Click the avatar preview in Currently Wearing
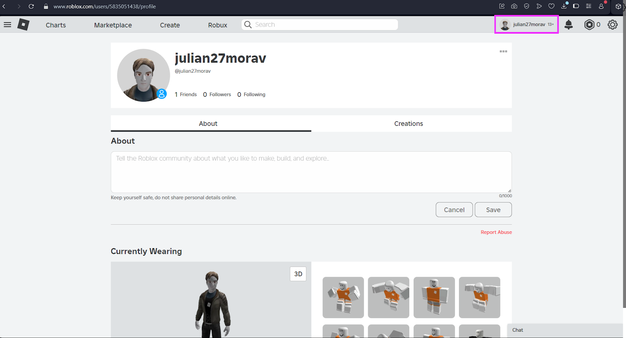The width and height of the screenshot is (626, 338). [x=211, y=300]
